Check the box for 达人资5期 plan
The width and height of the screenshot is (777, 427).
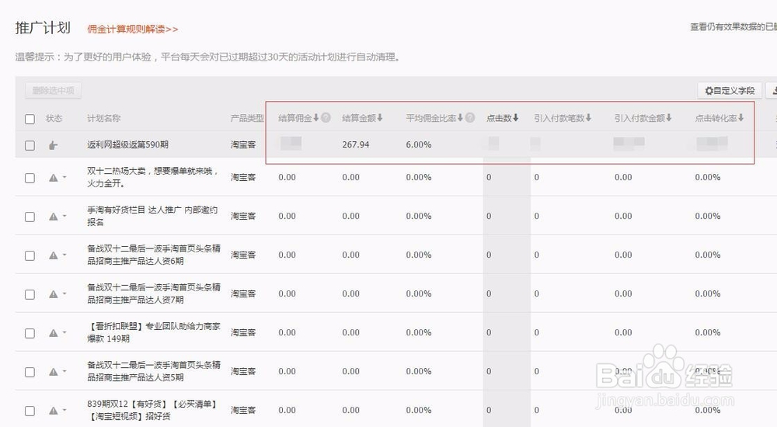coord(30,372)
